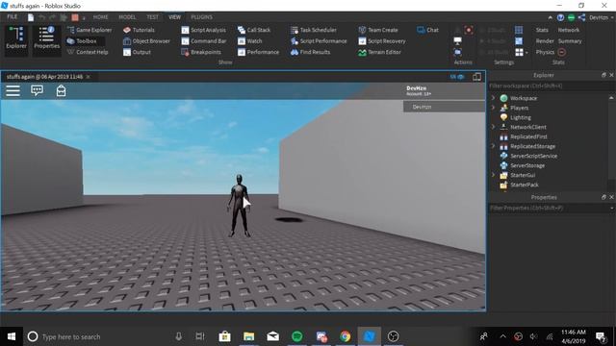
Task: Click the Video Record action icon
Action: coord(469,30)
